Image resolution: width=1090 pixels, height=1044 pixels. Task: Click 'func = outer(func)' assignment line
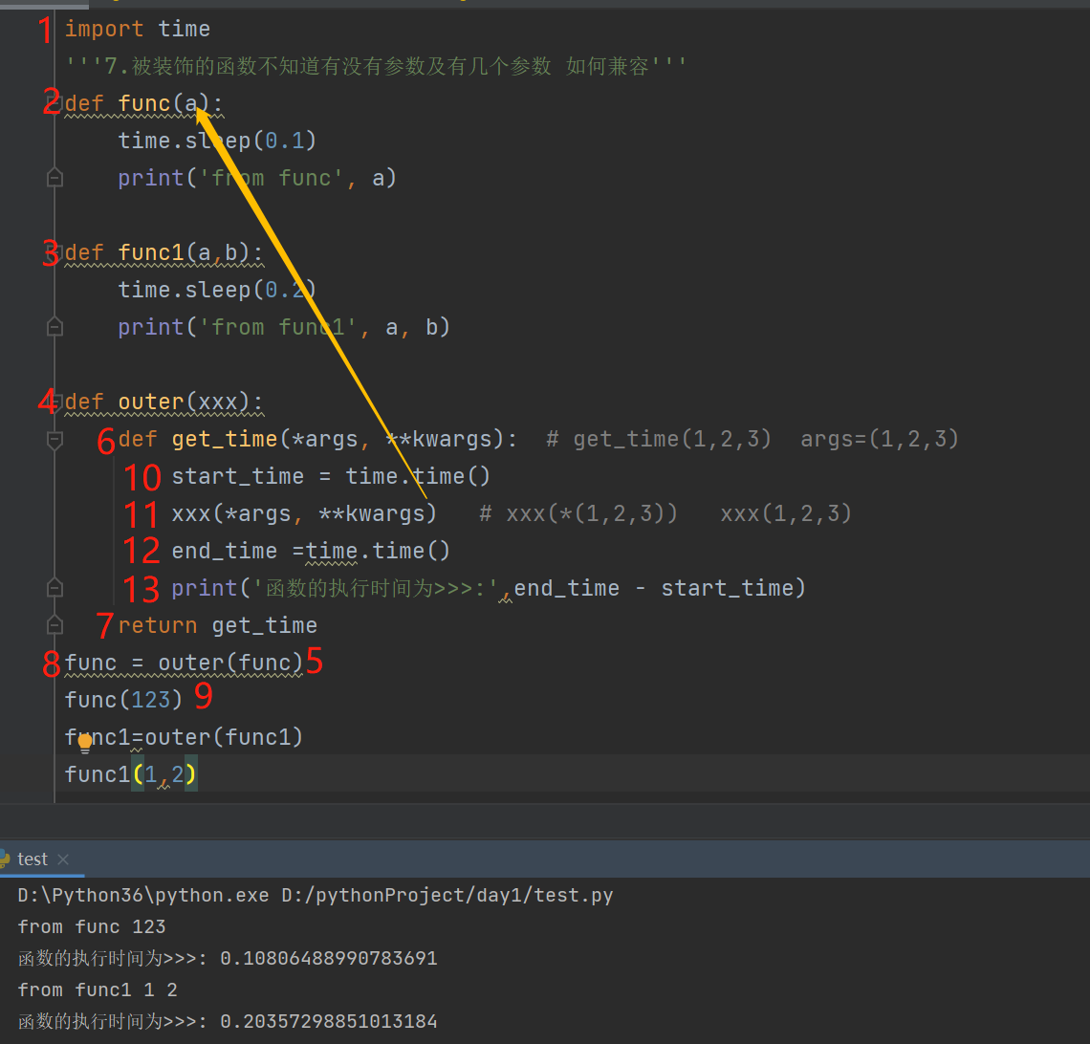[185, 663]
